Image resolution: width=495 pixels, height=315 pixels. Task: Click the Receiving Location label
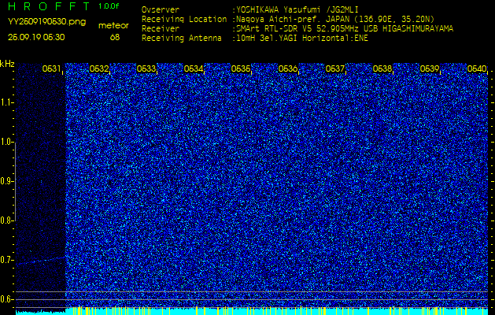tap(184, 20)
